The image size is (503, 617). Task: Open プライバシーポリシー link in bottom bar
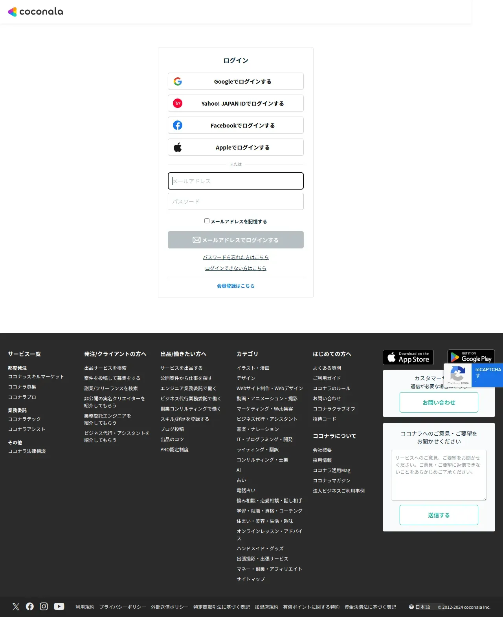(123, 607)
